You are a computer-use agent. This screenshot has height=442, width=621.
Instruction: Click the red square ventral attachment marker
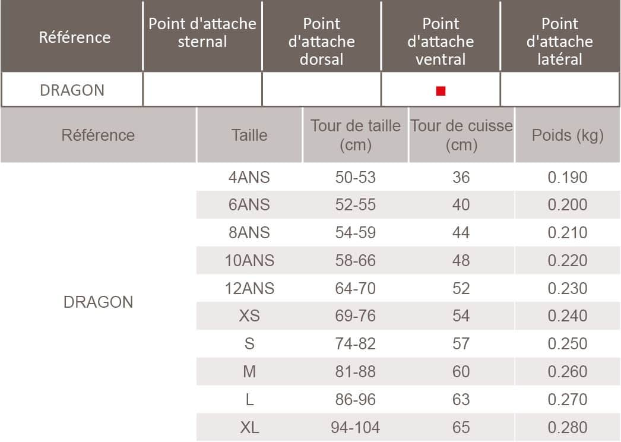point(441,91)
